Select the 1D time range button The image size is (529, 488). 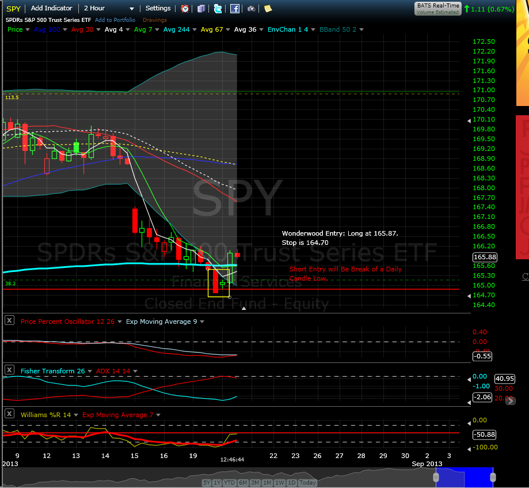[291, 483]
